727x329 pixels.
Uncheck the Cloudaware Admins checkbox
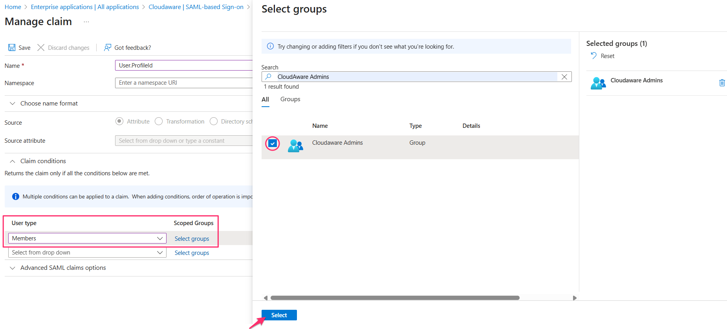(x=273, y=144)
